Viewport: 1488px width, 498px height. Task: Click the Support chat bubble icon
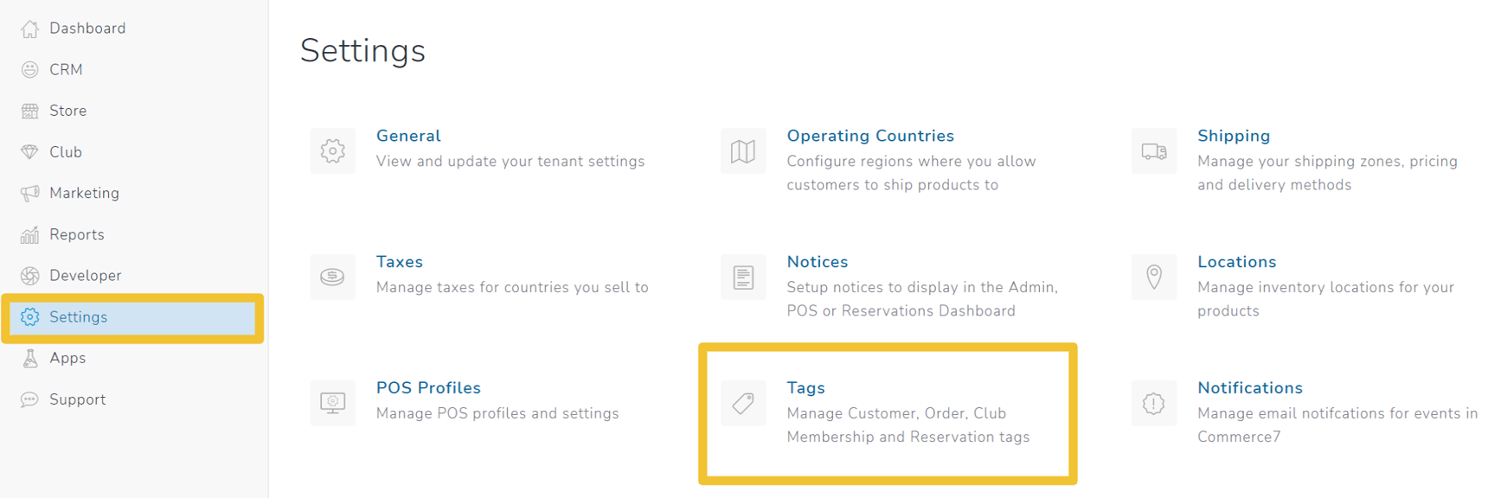pyautogui.click(x=30, y=399)
